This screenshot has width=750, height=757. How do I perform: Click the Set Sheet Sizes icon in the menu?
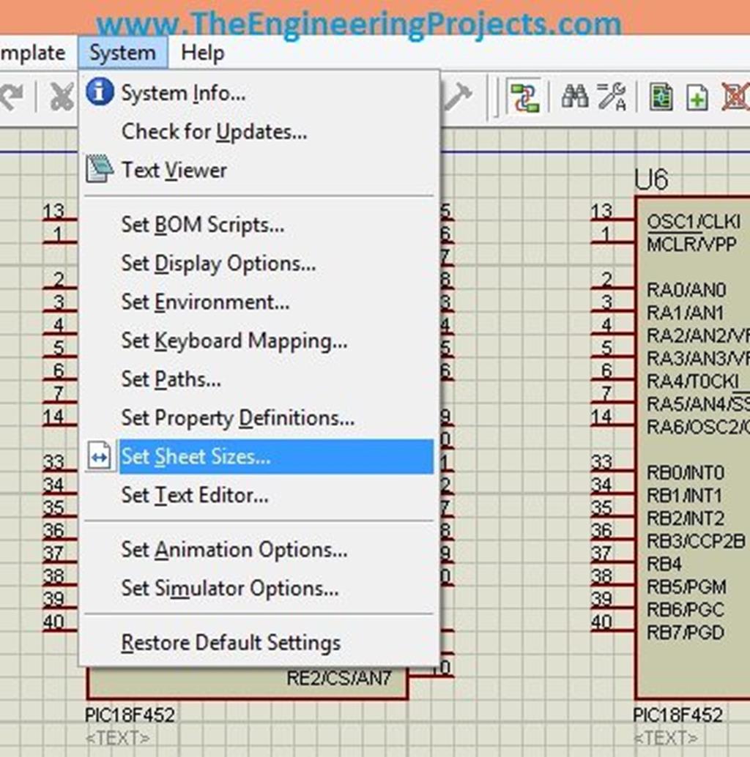100,456
